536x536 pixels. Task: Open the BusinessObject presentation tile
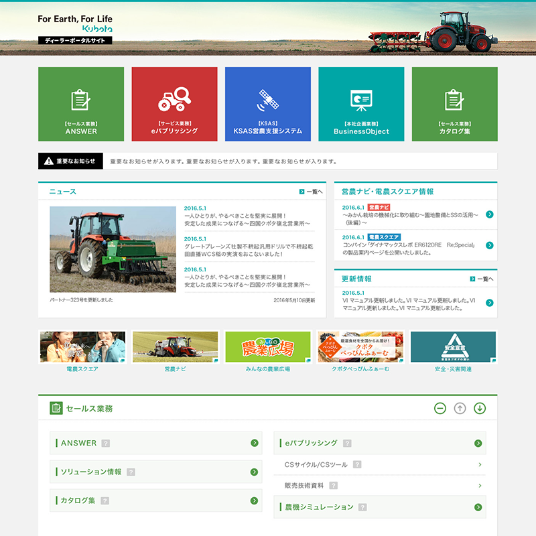361,104
